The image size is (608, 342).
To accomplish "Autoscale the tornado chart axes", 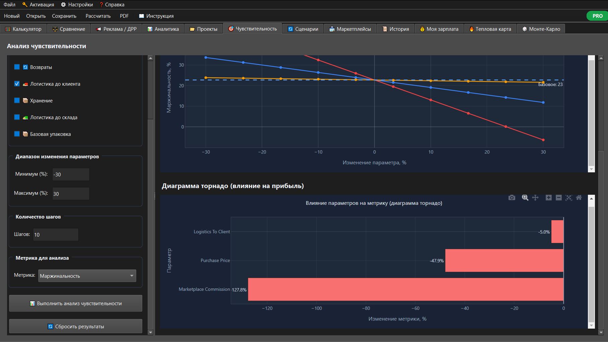I will point(568,198).
